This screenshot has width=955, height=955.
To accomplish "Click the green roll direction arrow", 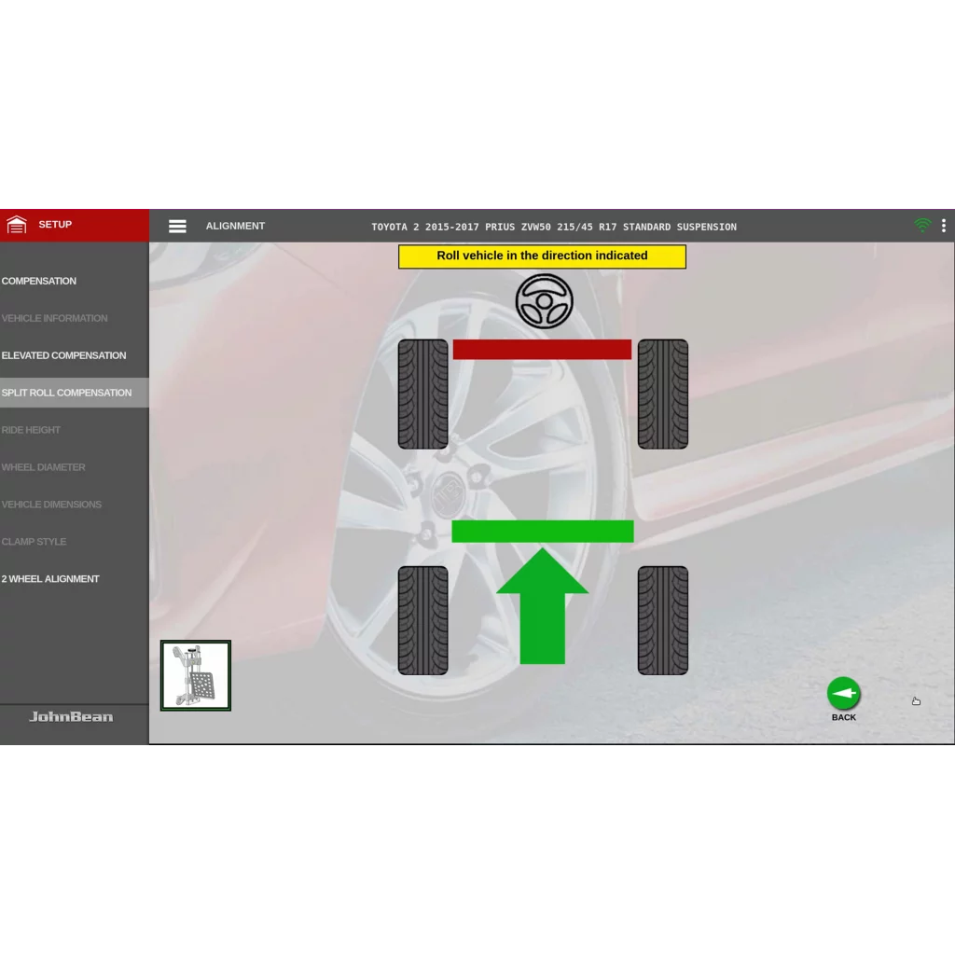I will coord(542,606).
